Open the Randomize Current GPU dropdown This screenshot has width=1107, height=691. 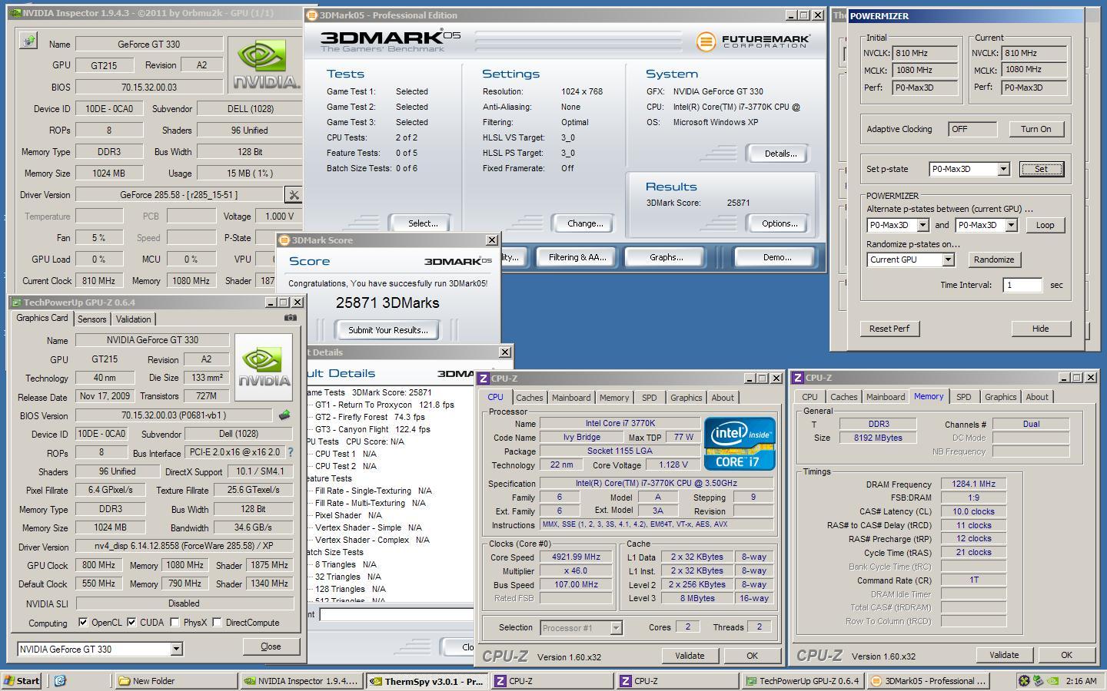[x=948, y=260]
